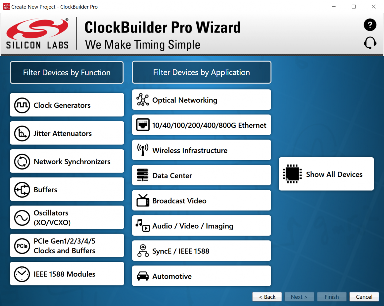Select the Ethernet port icon
Image resolution: width=384 pixels, height=306 pixels.
[x=142, y=125]
